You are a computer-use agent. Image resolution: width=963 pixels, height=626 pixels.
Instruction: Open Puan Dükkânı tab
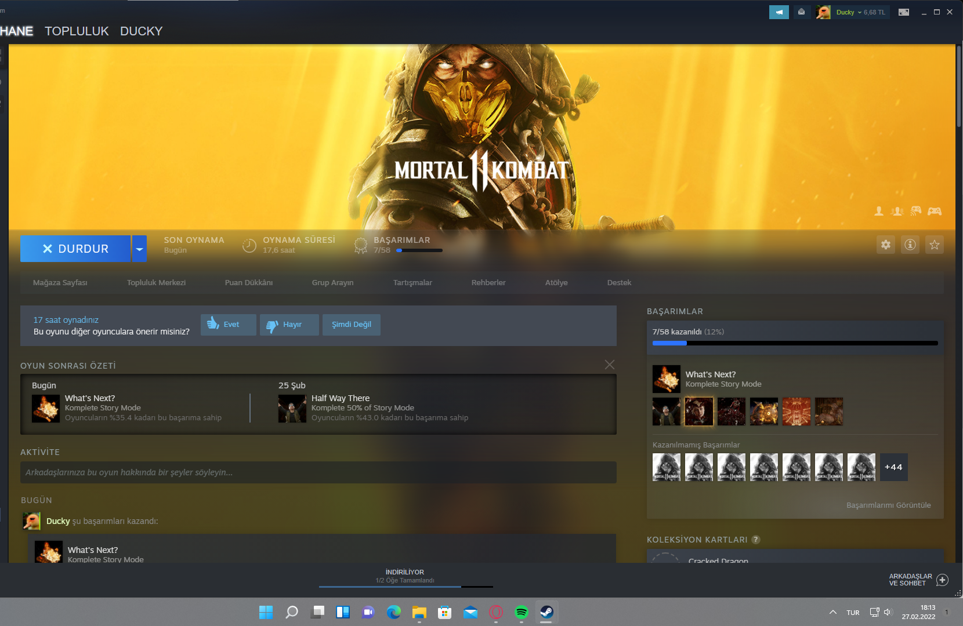pos(249,283)
